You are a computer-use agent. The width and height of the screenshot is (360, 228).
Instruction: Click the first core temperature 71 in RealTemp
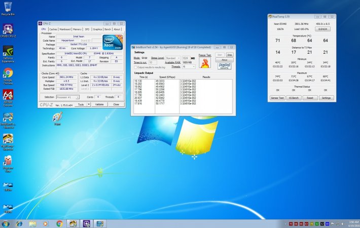[277, 41]
